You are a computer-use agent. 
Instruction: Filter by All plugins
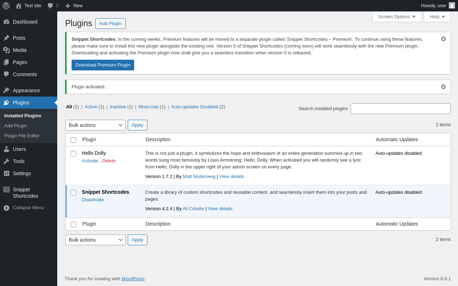[x=69, y=107]
